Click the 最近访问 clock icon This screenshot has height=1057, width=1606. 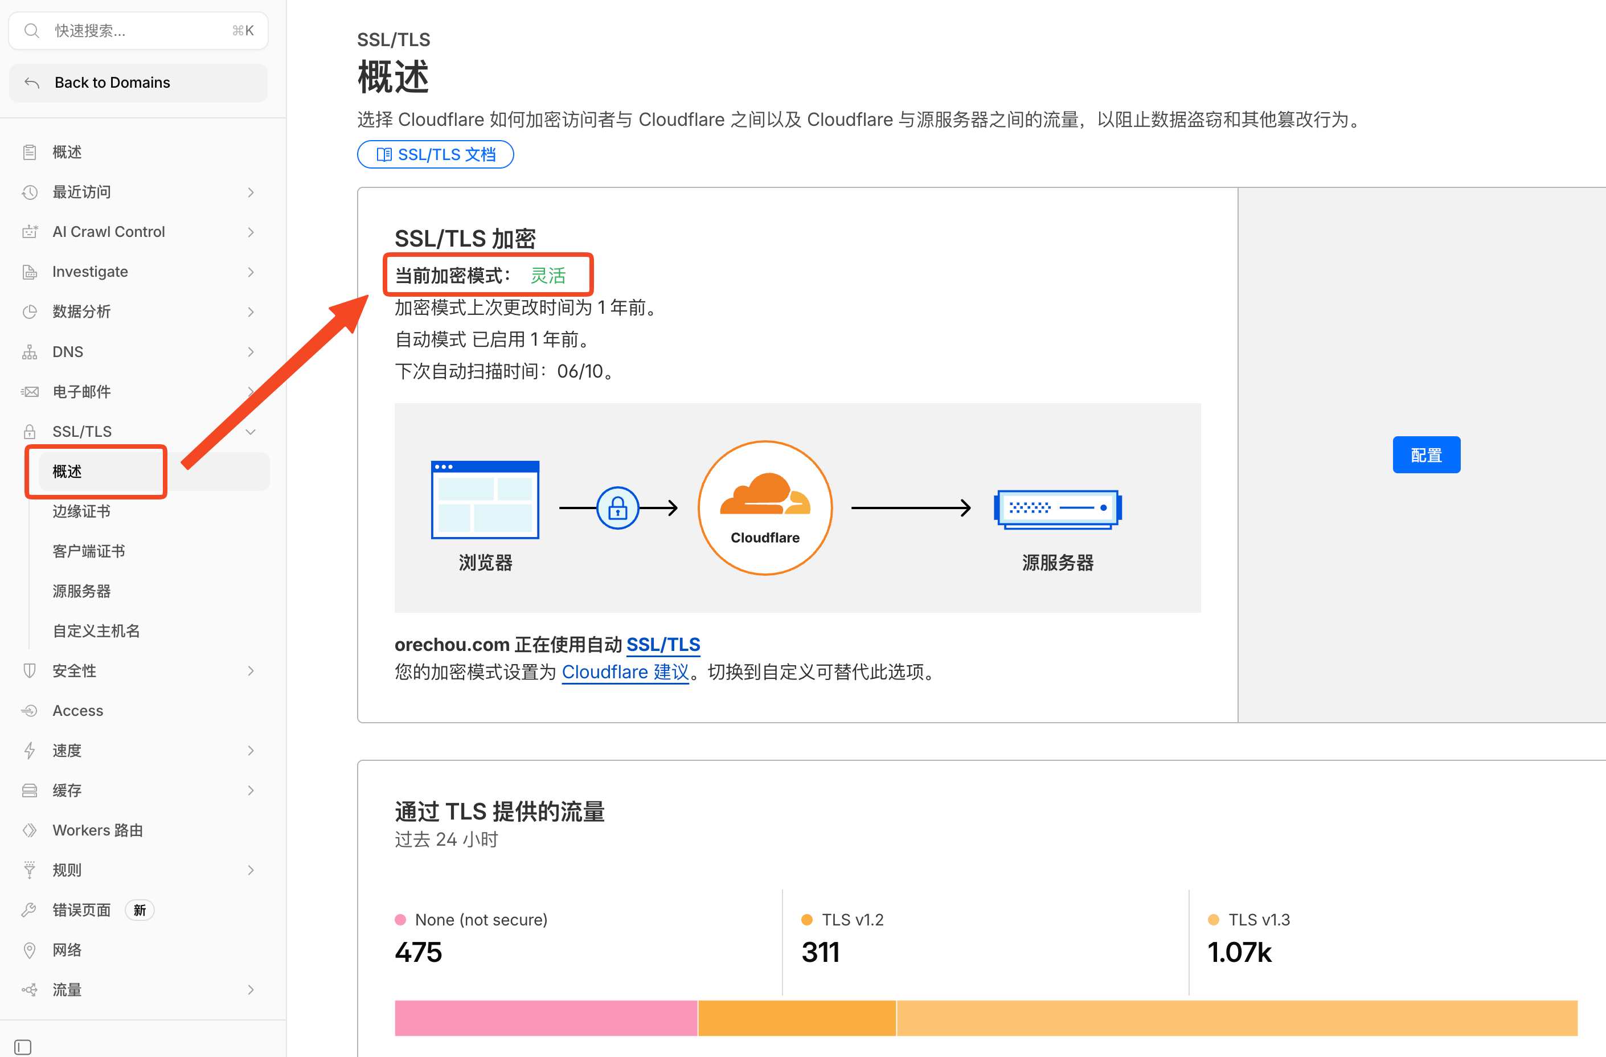pos(30,192)
